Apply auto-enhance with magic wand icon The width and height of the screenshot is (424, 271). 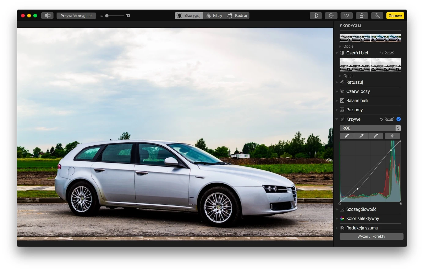tap(377, 16)
